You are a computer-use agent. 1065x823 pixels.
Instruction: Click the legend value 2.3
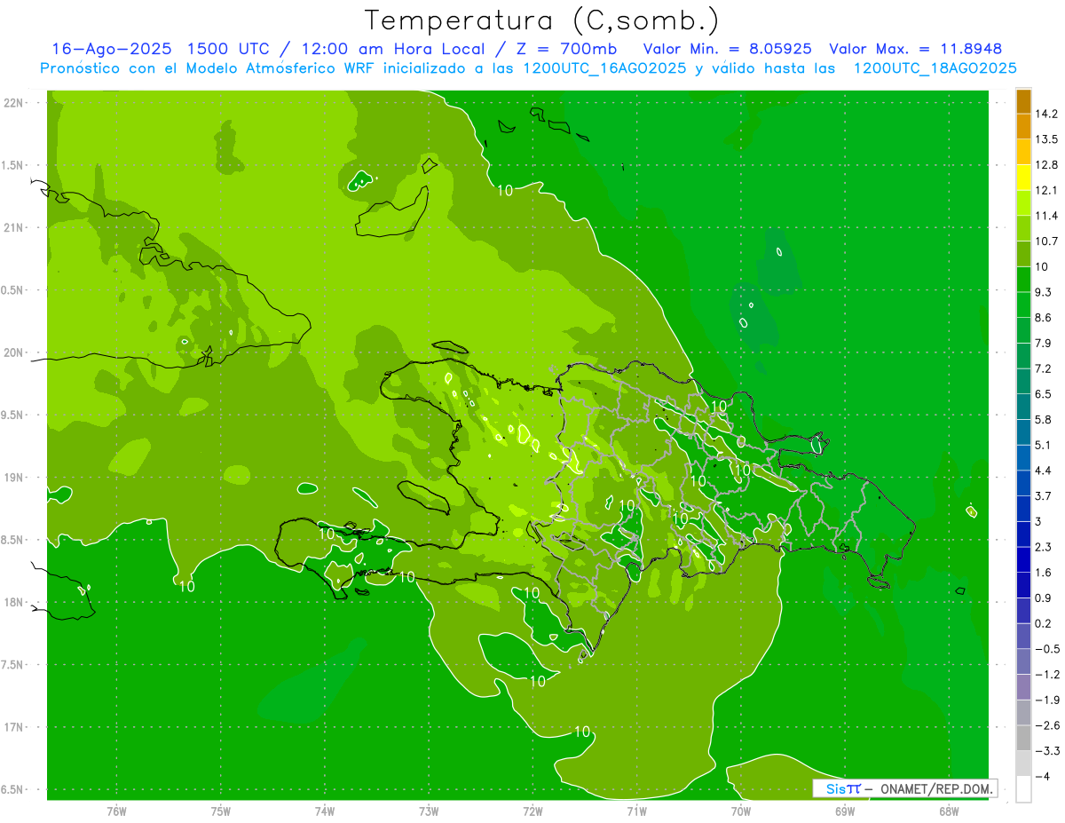tap(1044, 547)
